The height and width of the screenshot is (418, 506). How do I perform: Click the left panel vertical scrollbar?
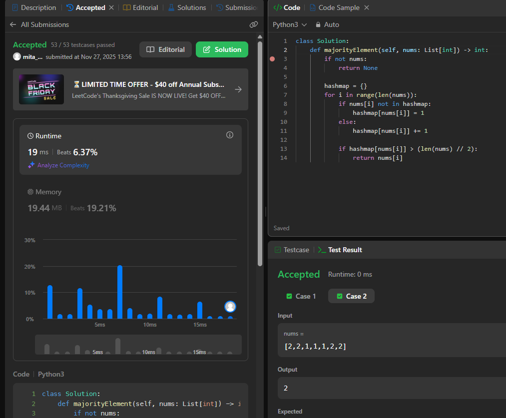coord(260,154)
